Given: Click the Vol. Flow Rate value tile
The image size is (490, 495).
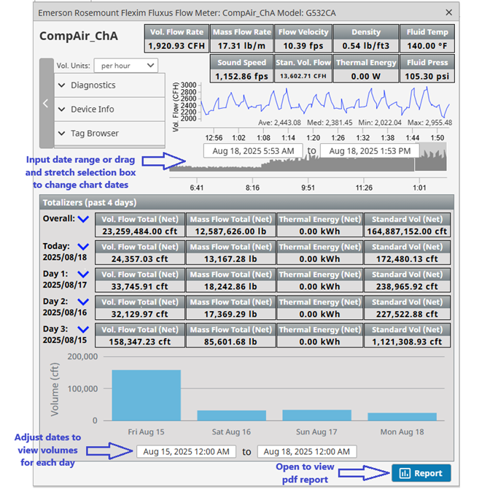Looking at the screenshot, I should (176, 39).
